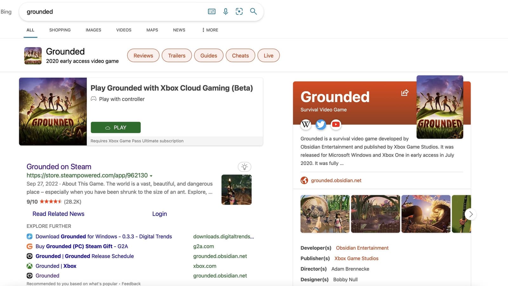Switch to the IMAGES tab

click(93, 30)
